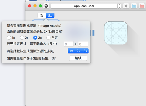146x106 pixels.
Task: Click the second 1x height input field
Action: [x=83, y=44]
